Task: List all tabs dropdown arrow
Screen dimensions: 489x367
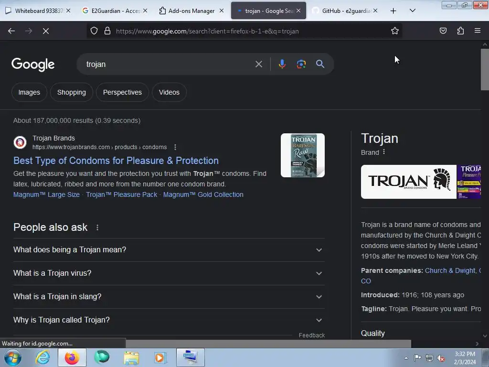Action: click(x=412, y=11)
